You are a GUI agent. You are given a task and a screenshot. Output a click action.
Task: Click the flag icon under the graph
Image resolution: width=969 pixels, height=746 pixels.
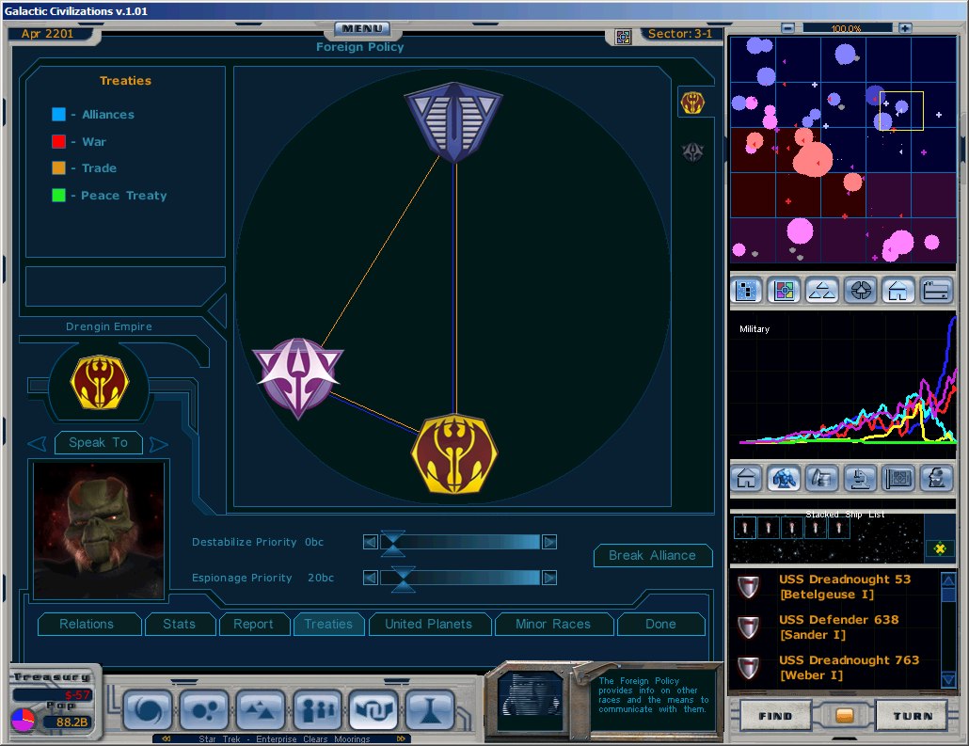pos(898,478)
